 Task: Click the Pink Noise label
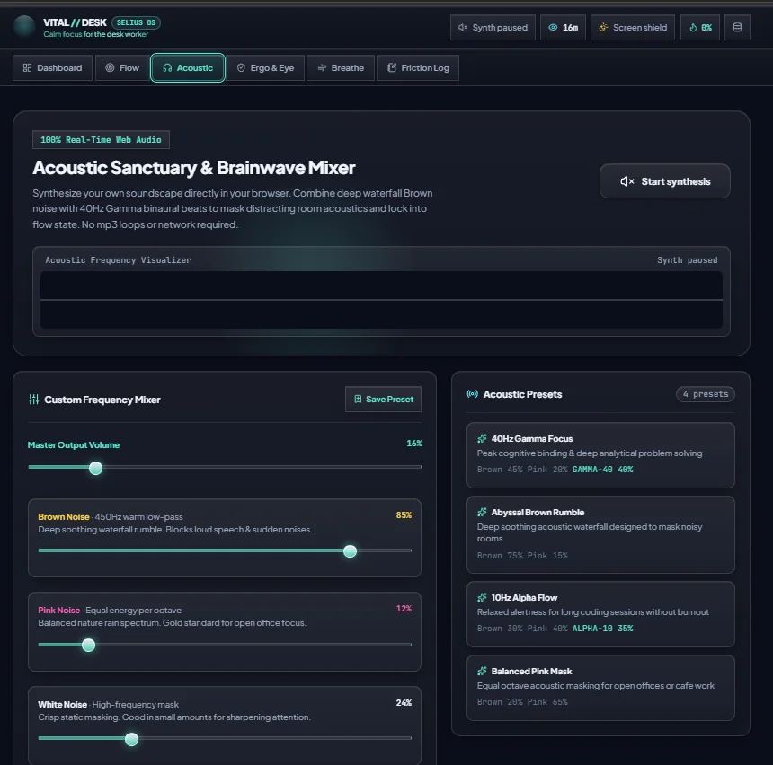tap(58, 611)
